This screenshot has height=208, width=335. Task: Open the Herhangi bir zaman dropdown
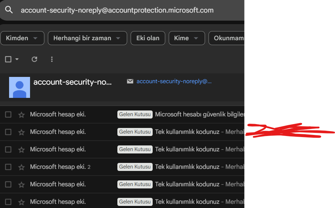point(87,38)
